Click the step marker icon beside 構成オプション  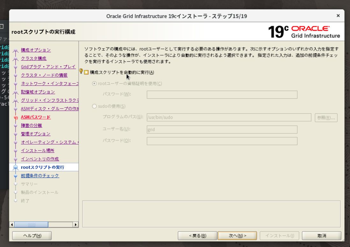tap(16, 50)
